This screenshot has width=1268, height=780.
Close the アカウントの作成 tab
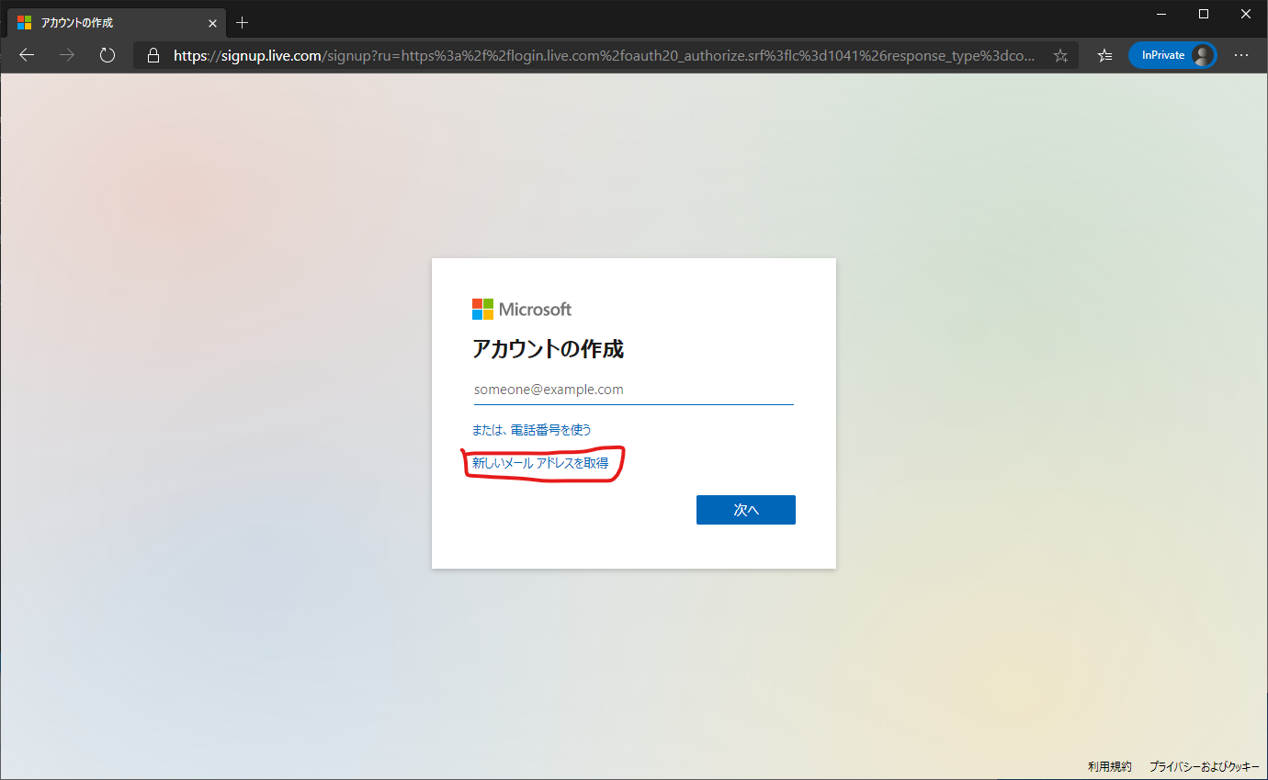(212, 23)
